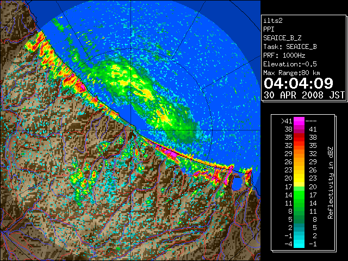
Task: Click the '30 APR 2008 JST' date
Action: pyautogui.click(x=304, y=95)
